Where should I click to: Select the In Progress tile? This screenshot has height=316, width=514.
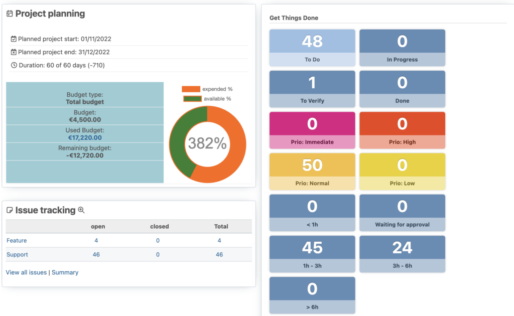click(402, 48)
